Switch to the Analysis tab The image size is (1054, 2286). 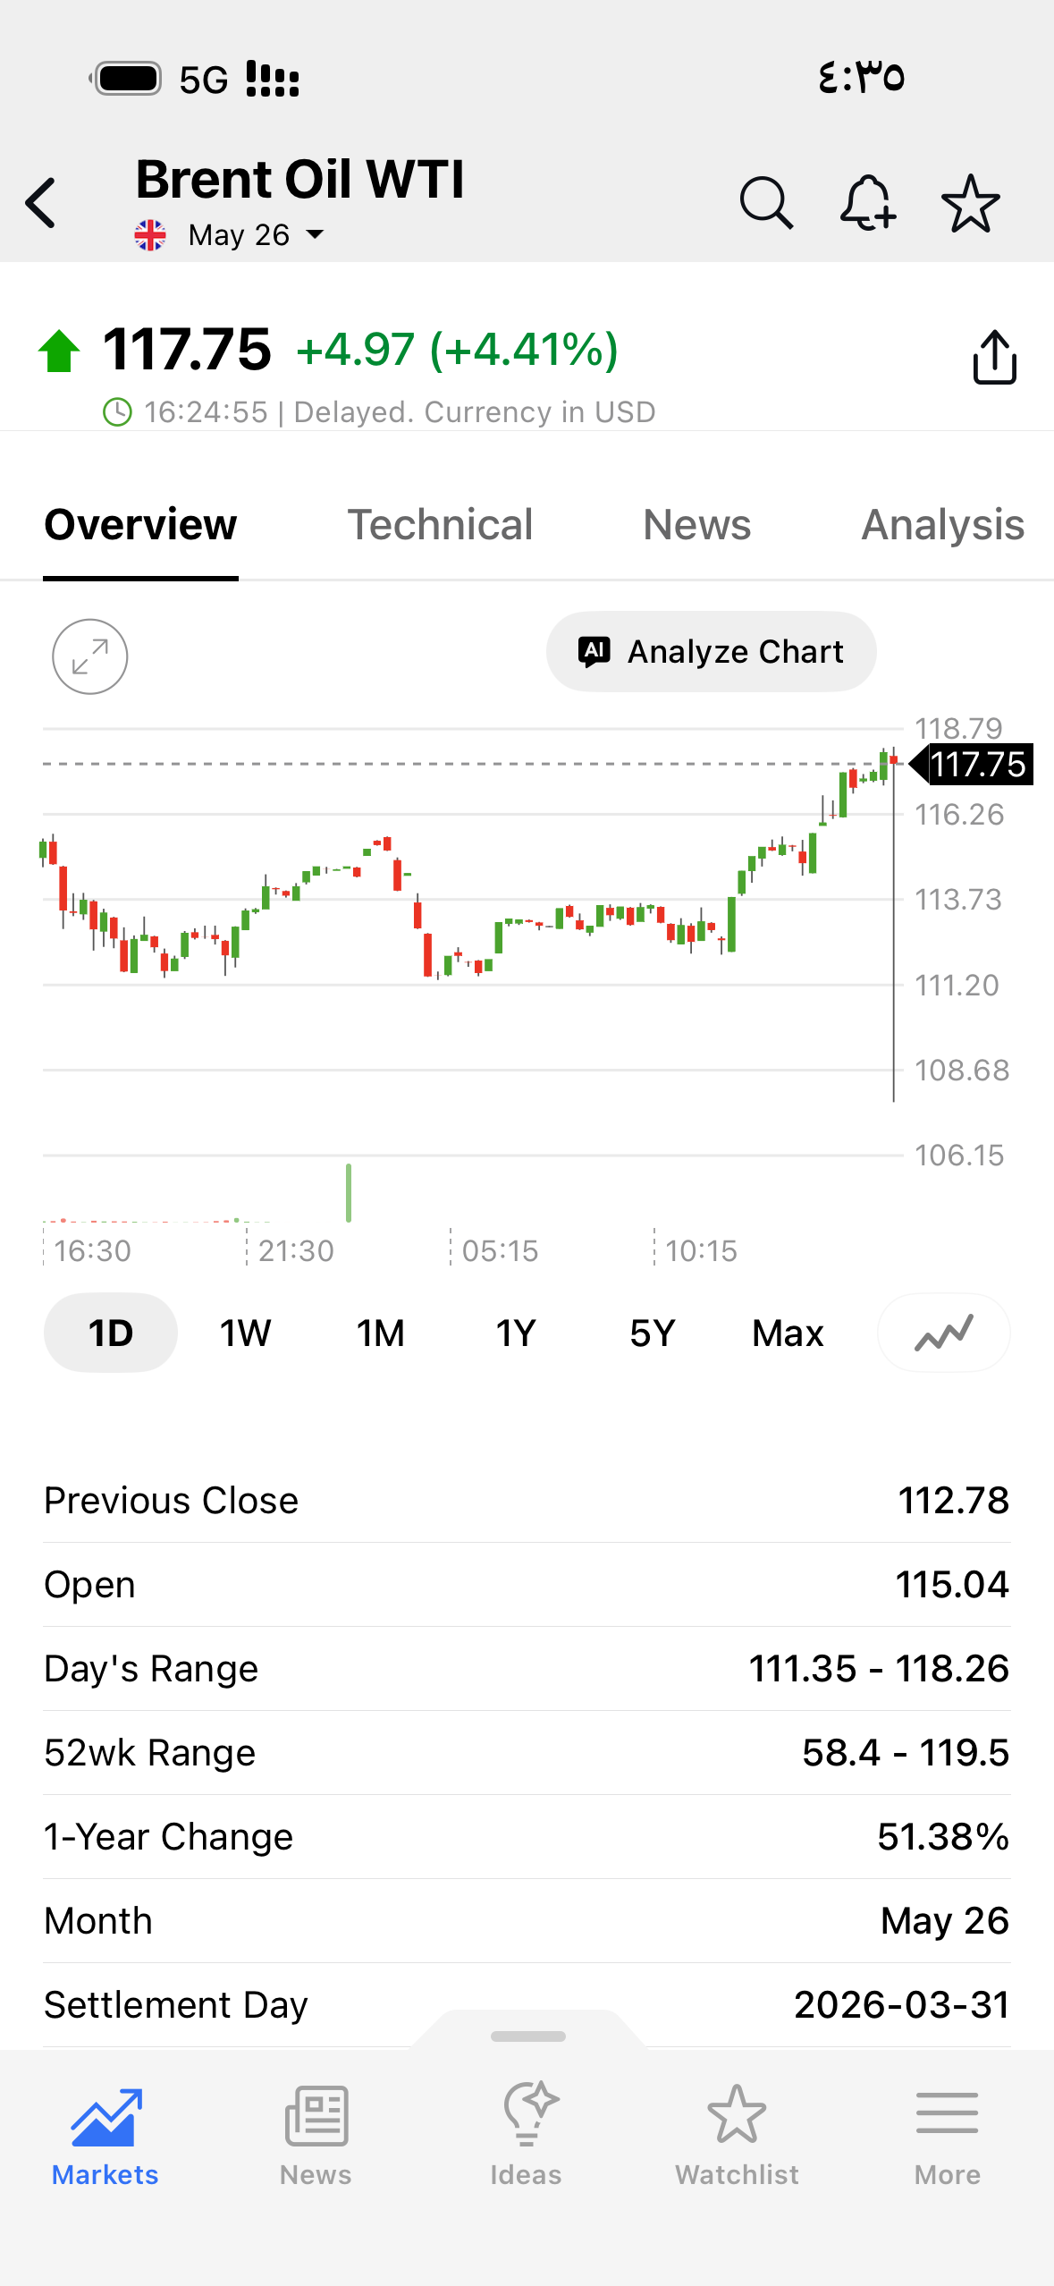(943, 525)
